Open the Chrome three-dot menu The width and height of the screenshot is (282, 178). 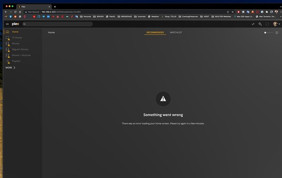pyautogui.click(x=281, y=12)
